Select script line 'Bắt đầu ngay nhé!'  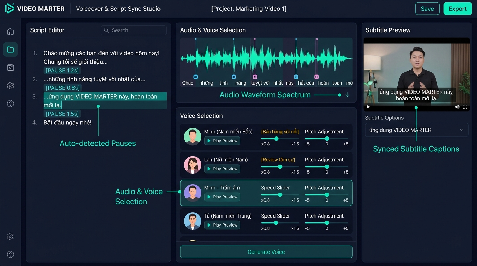(x=68, y=122)
